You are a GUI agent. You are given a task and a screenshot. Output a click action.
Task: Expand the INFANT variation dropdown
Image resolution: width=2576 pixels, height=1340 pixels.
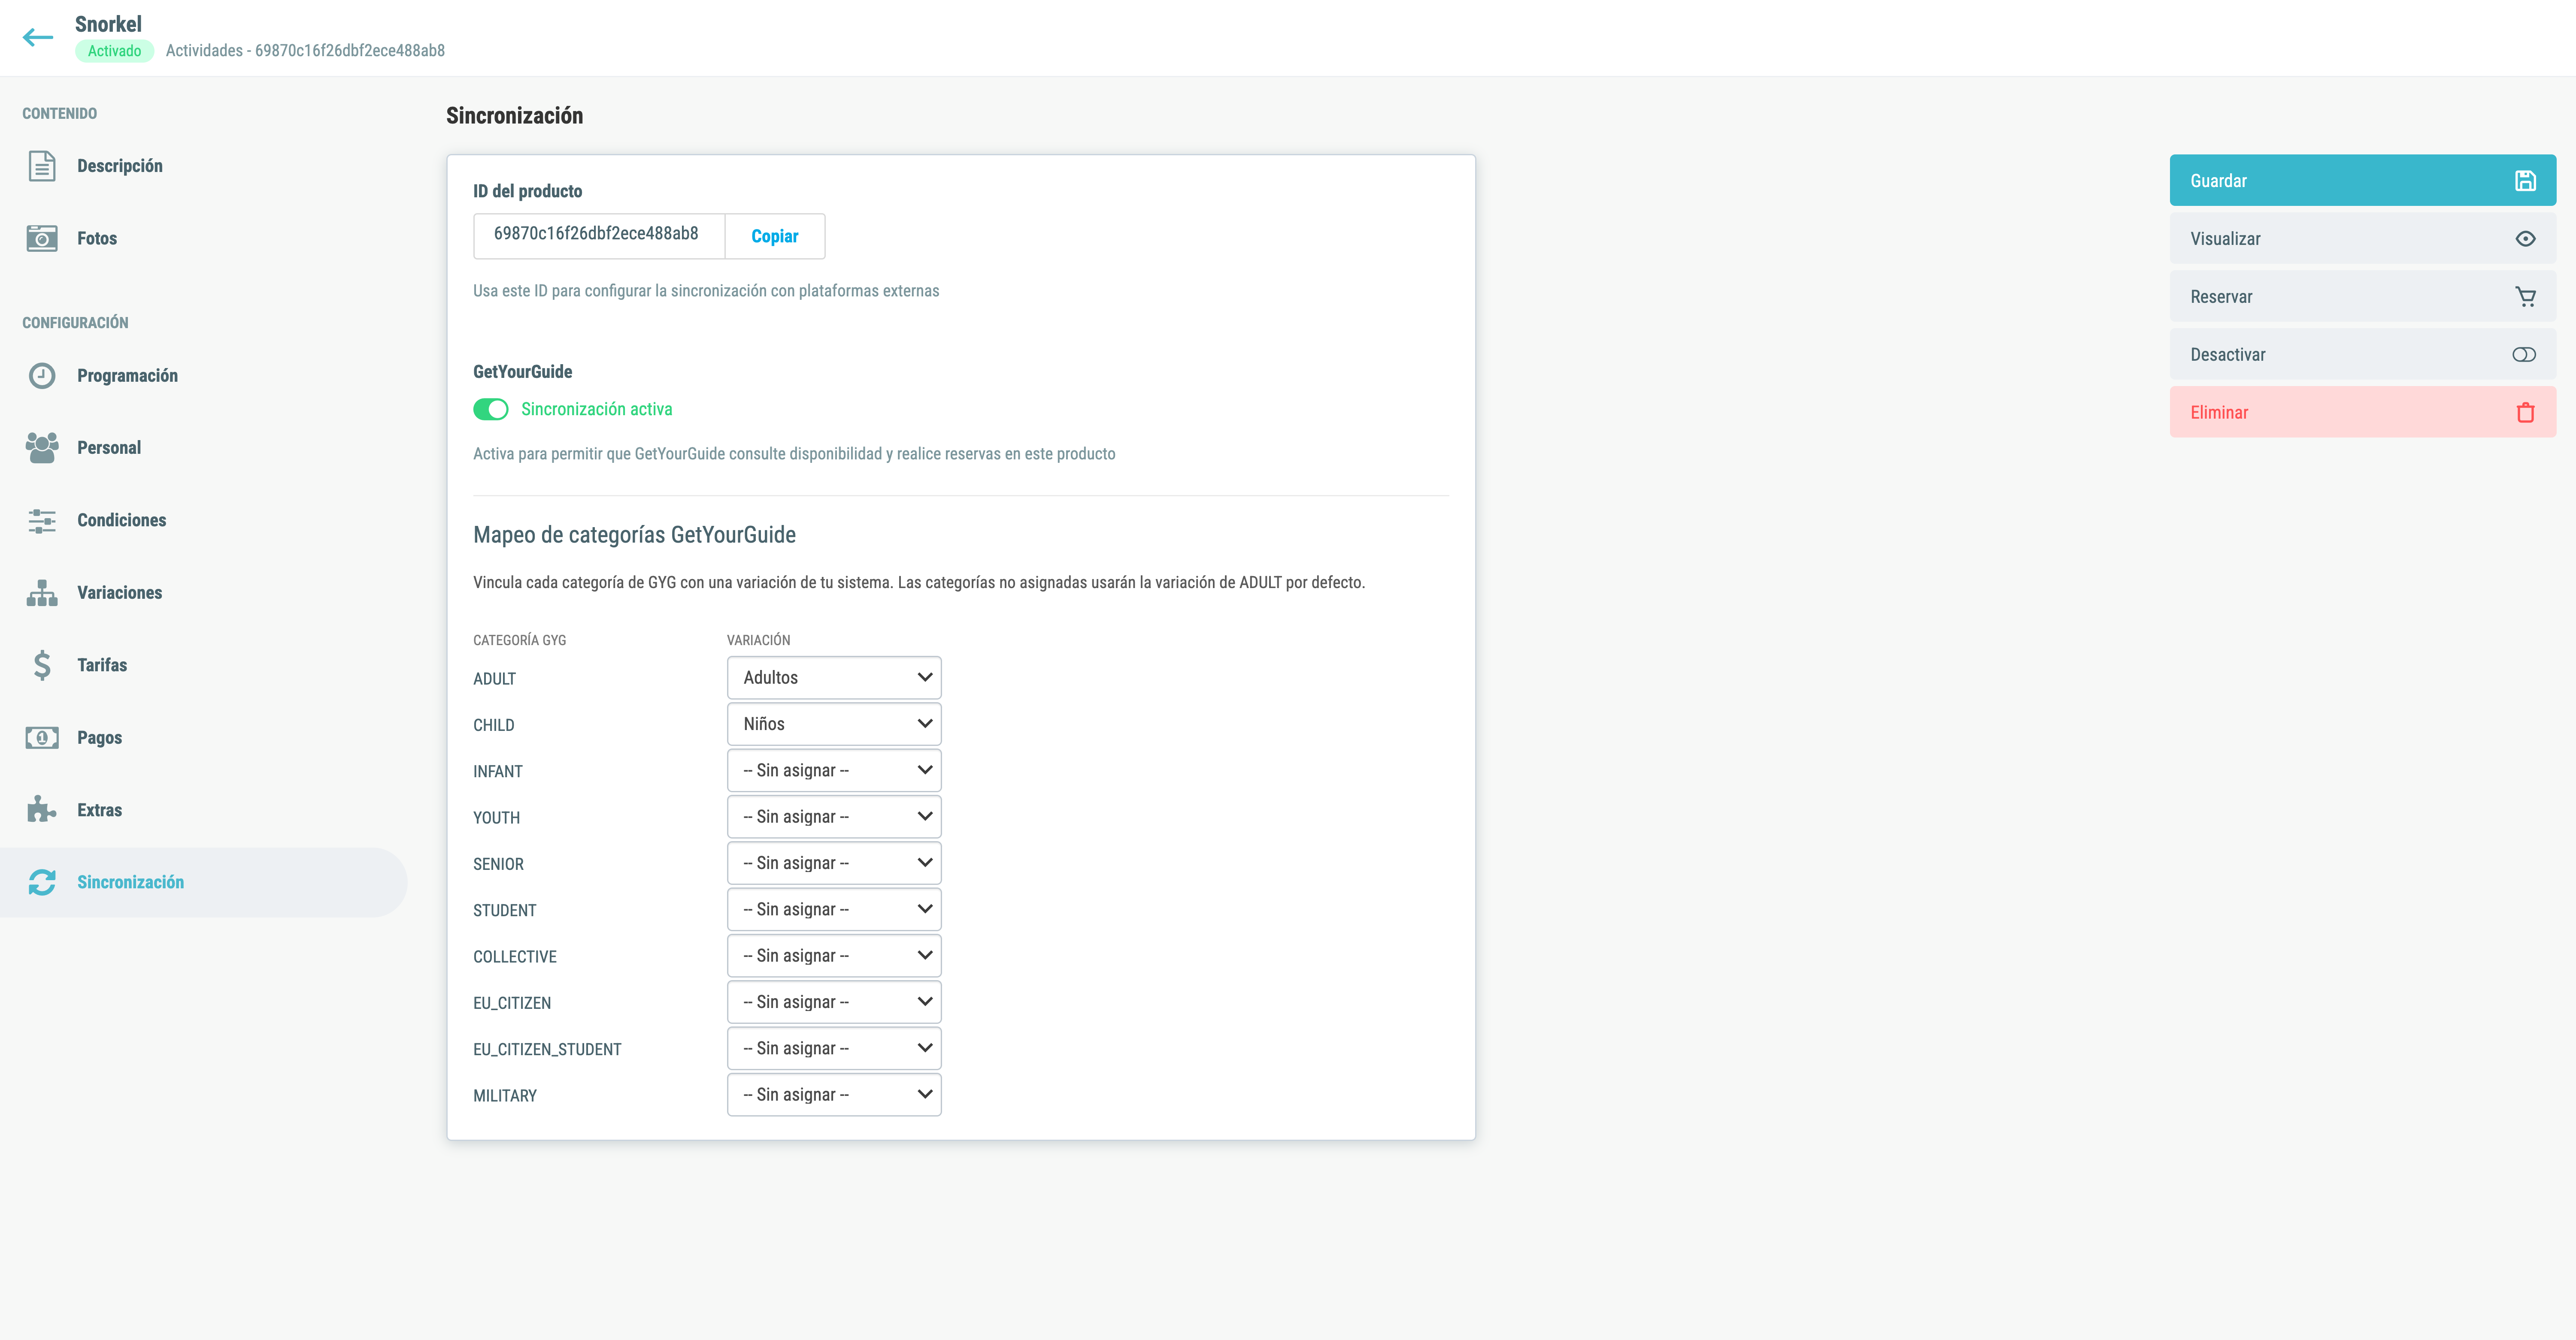(x=834, y=770)
